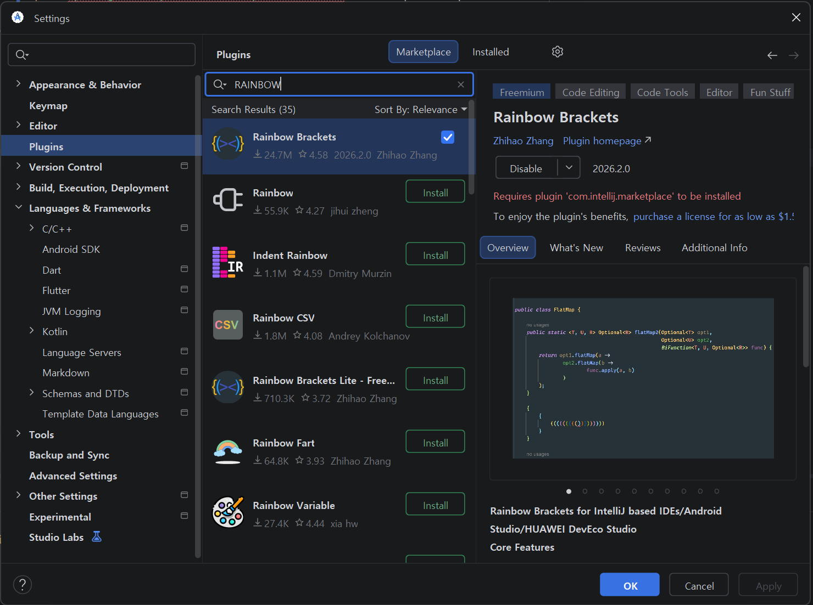Click the Rainbow CSV plugin icon

tap(228, 325)
